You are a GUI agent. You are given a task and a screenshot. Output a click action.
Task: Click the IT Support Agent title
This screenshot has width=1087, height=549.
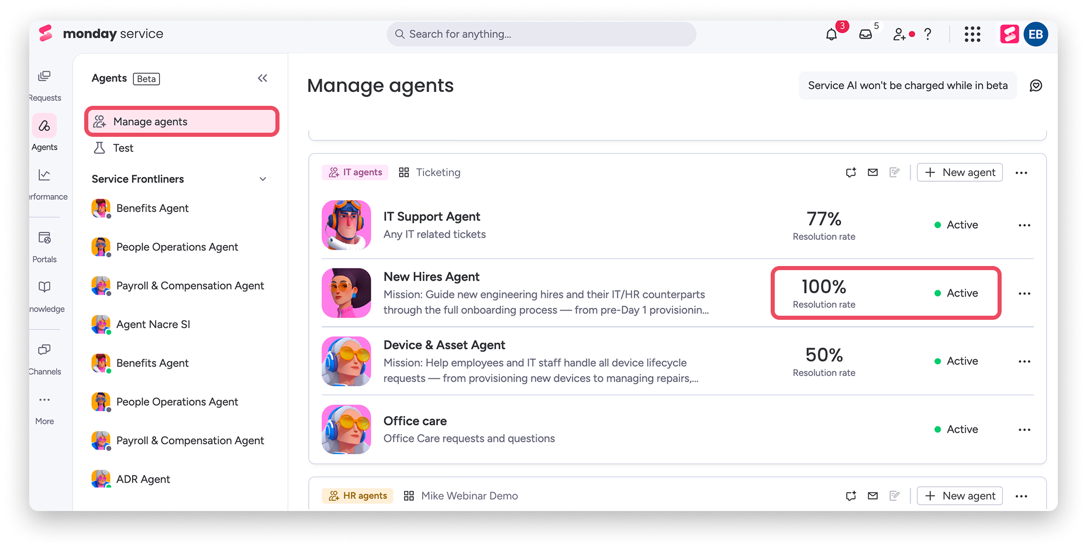pos(432,217)
